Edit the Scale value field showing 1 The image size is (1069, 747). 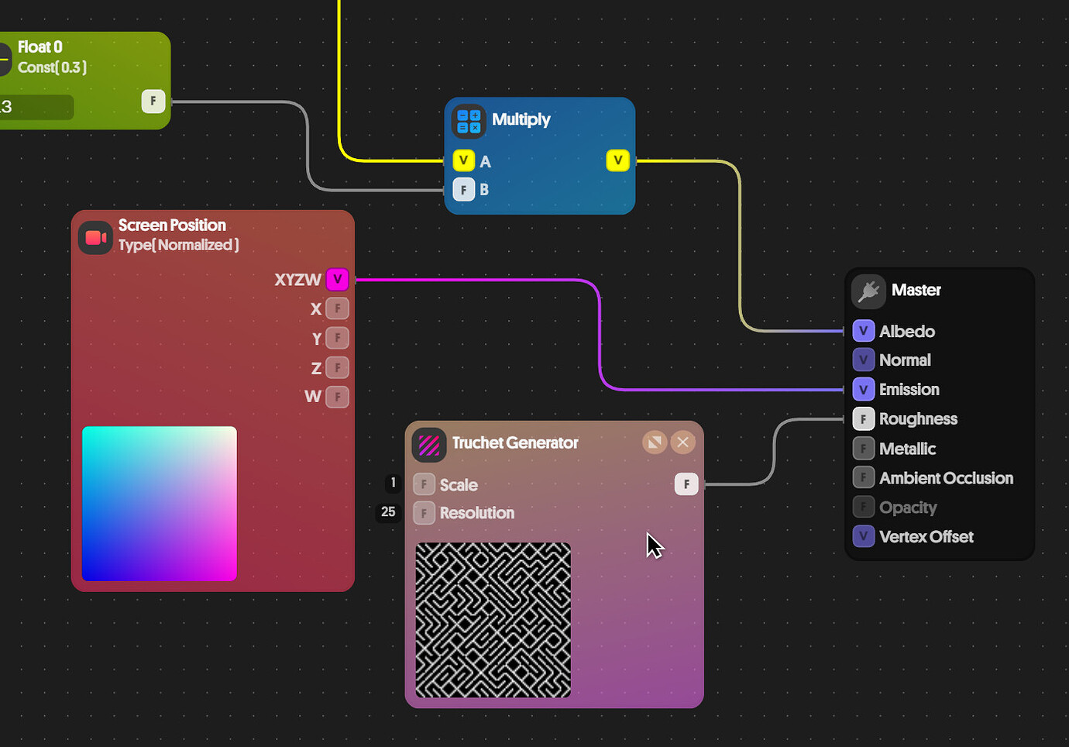392,483
